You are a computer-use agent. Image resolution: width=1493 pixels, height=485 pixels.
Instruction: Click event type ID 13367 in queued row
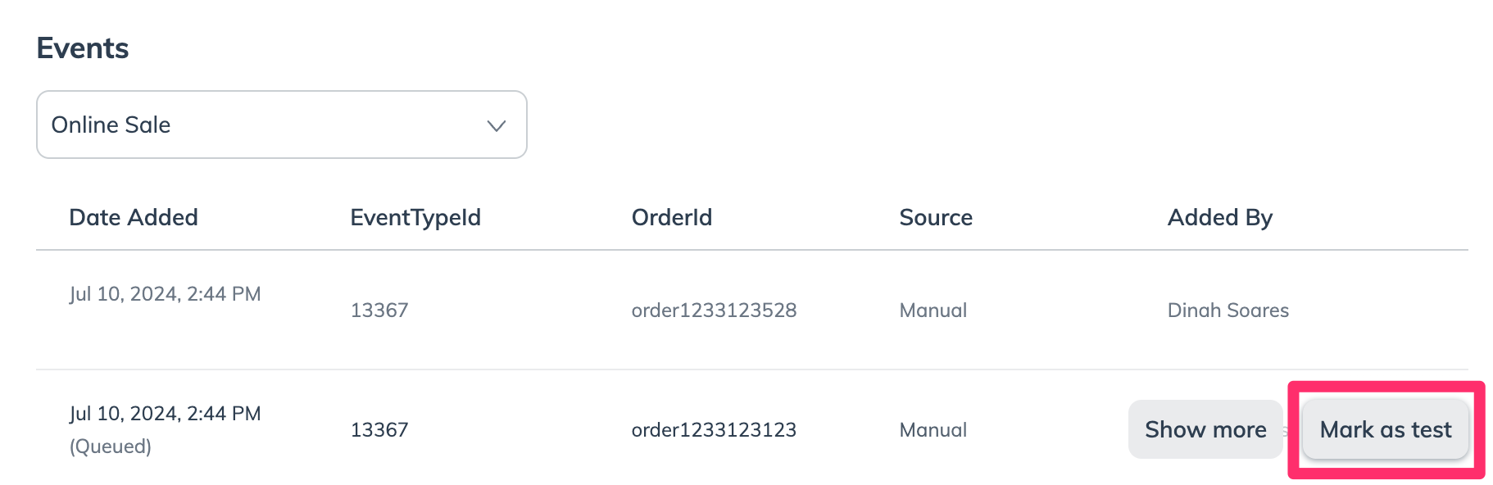click(379, 430)
